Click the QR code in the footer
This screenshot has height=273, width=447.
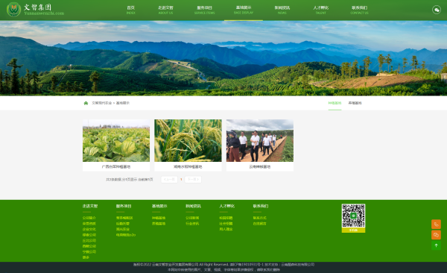[353, 216]
